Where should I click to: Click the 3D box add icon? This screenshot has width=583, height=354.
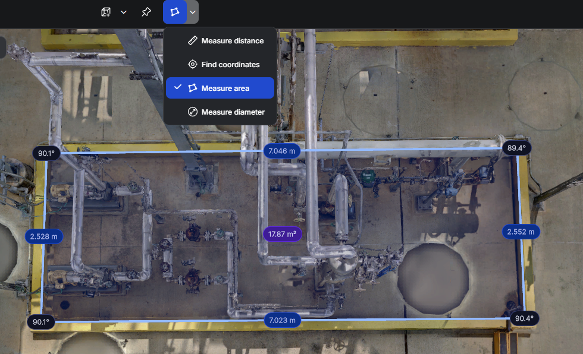click(x=106, y=12)
